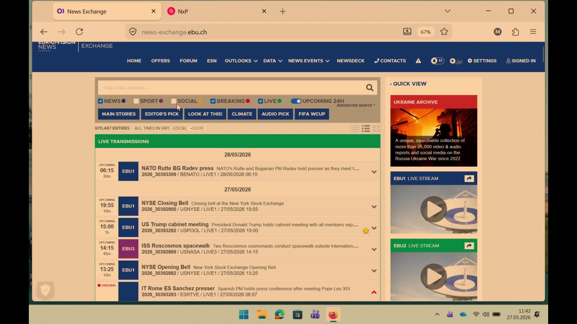577x324 pixels.
Task: Switch to detailed list view icon
Action: (x=366, y=129)
